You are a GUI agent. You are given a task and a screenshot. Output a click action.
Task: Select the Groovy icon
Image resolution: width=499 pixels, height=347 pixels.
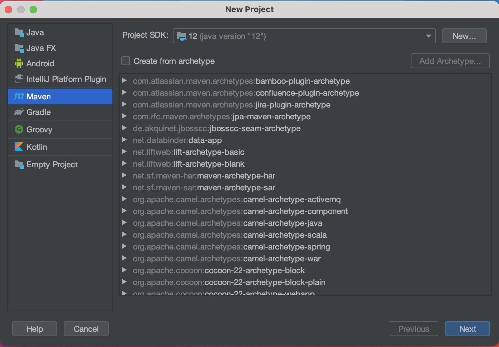(x=19, y=129)
